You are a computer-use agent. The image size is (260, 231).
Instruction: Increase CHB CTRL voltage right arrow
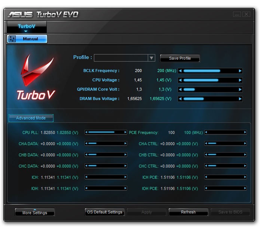click(x=245, y=154)
